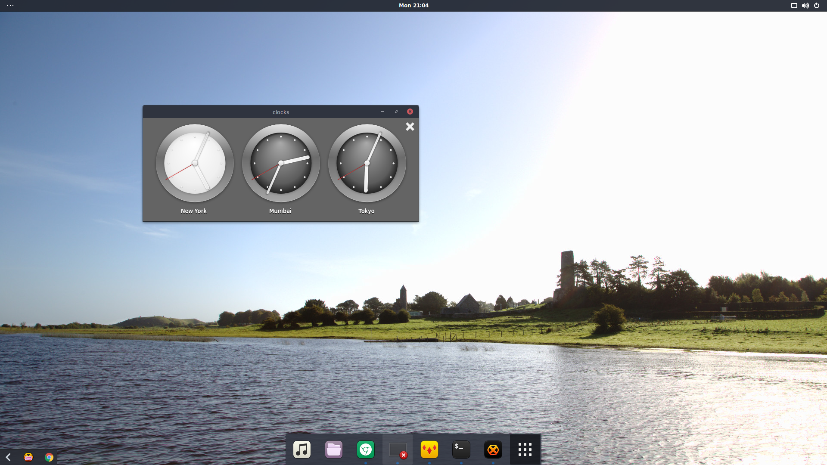This screenshot has width=827, height=465.
Task: Open the file manager dock icon
Action: pos(334,449)
